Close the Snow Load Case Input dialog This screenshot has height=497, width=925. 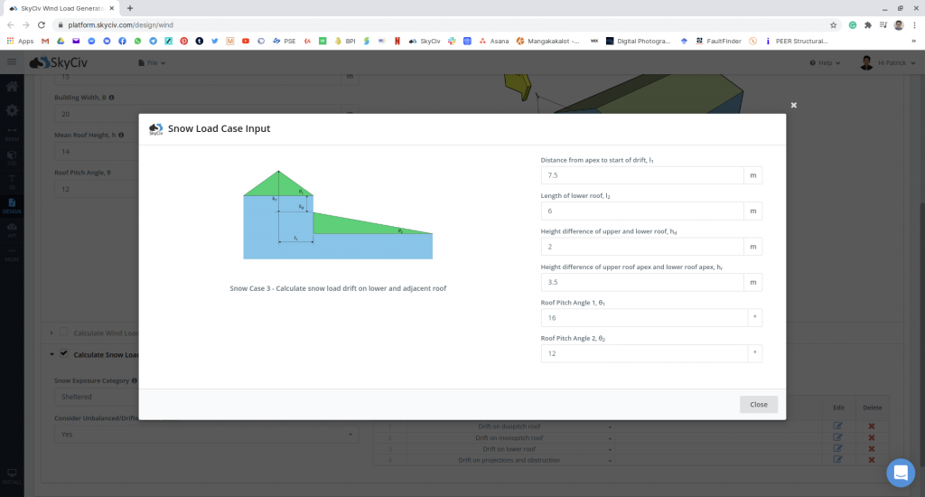[x=758, y=404]
